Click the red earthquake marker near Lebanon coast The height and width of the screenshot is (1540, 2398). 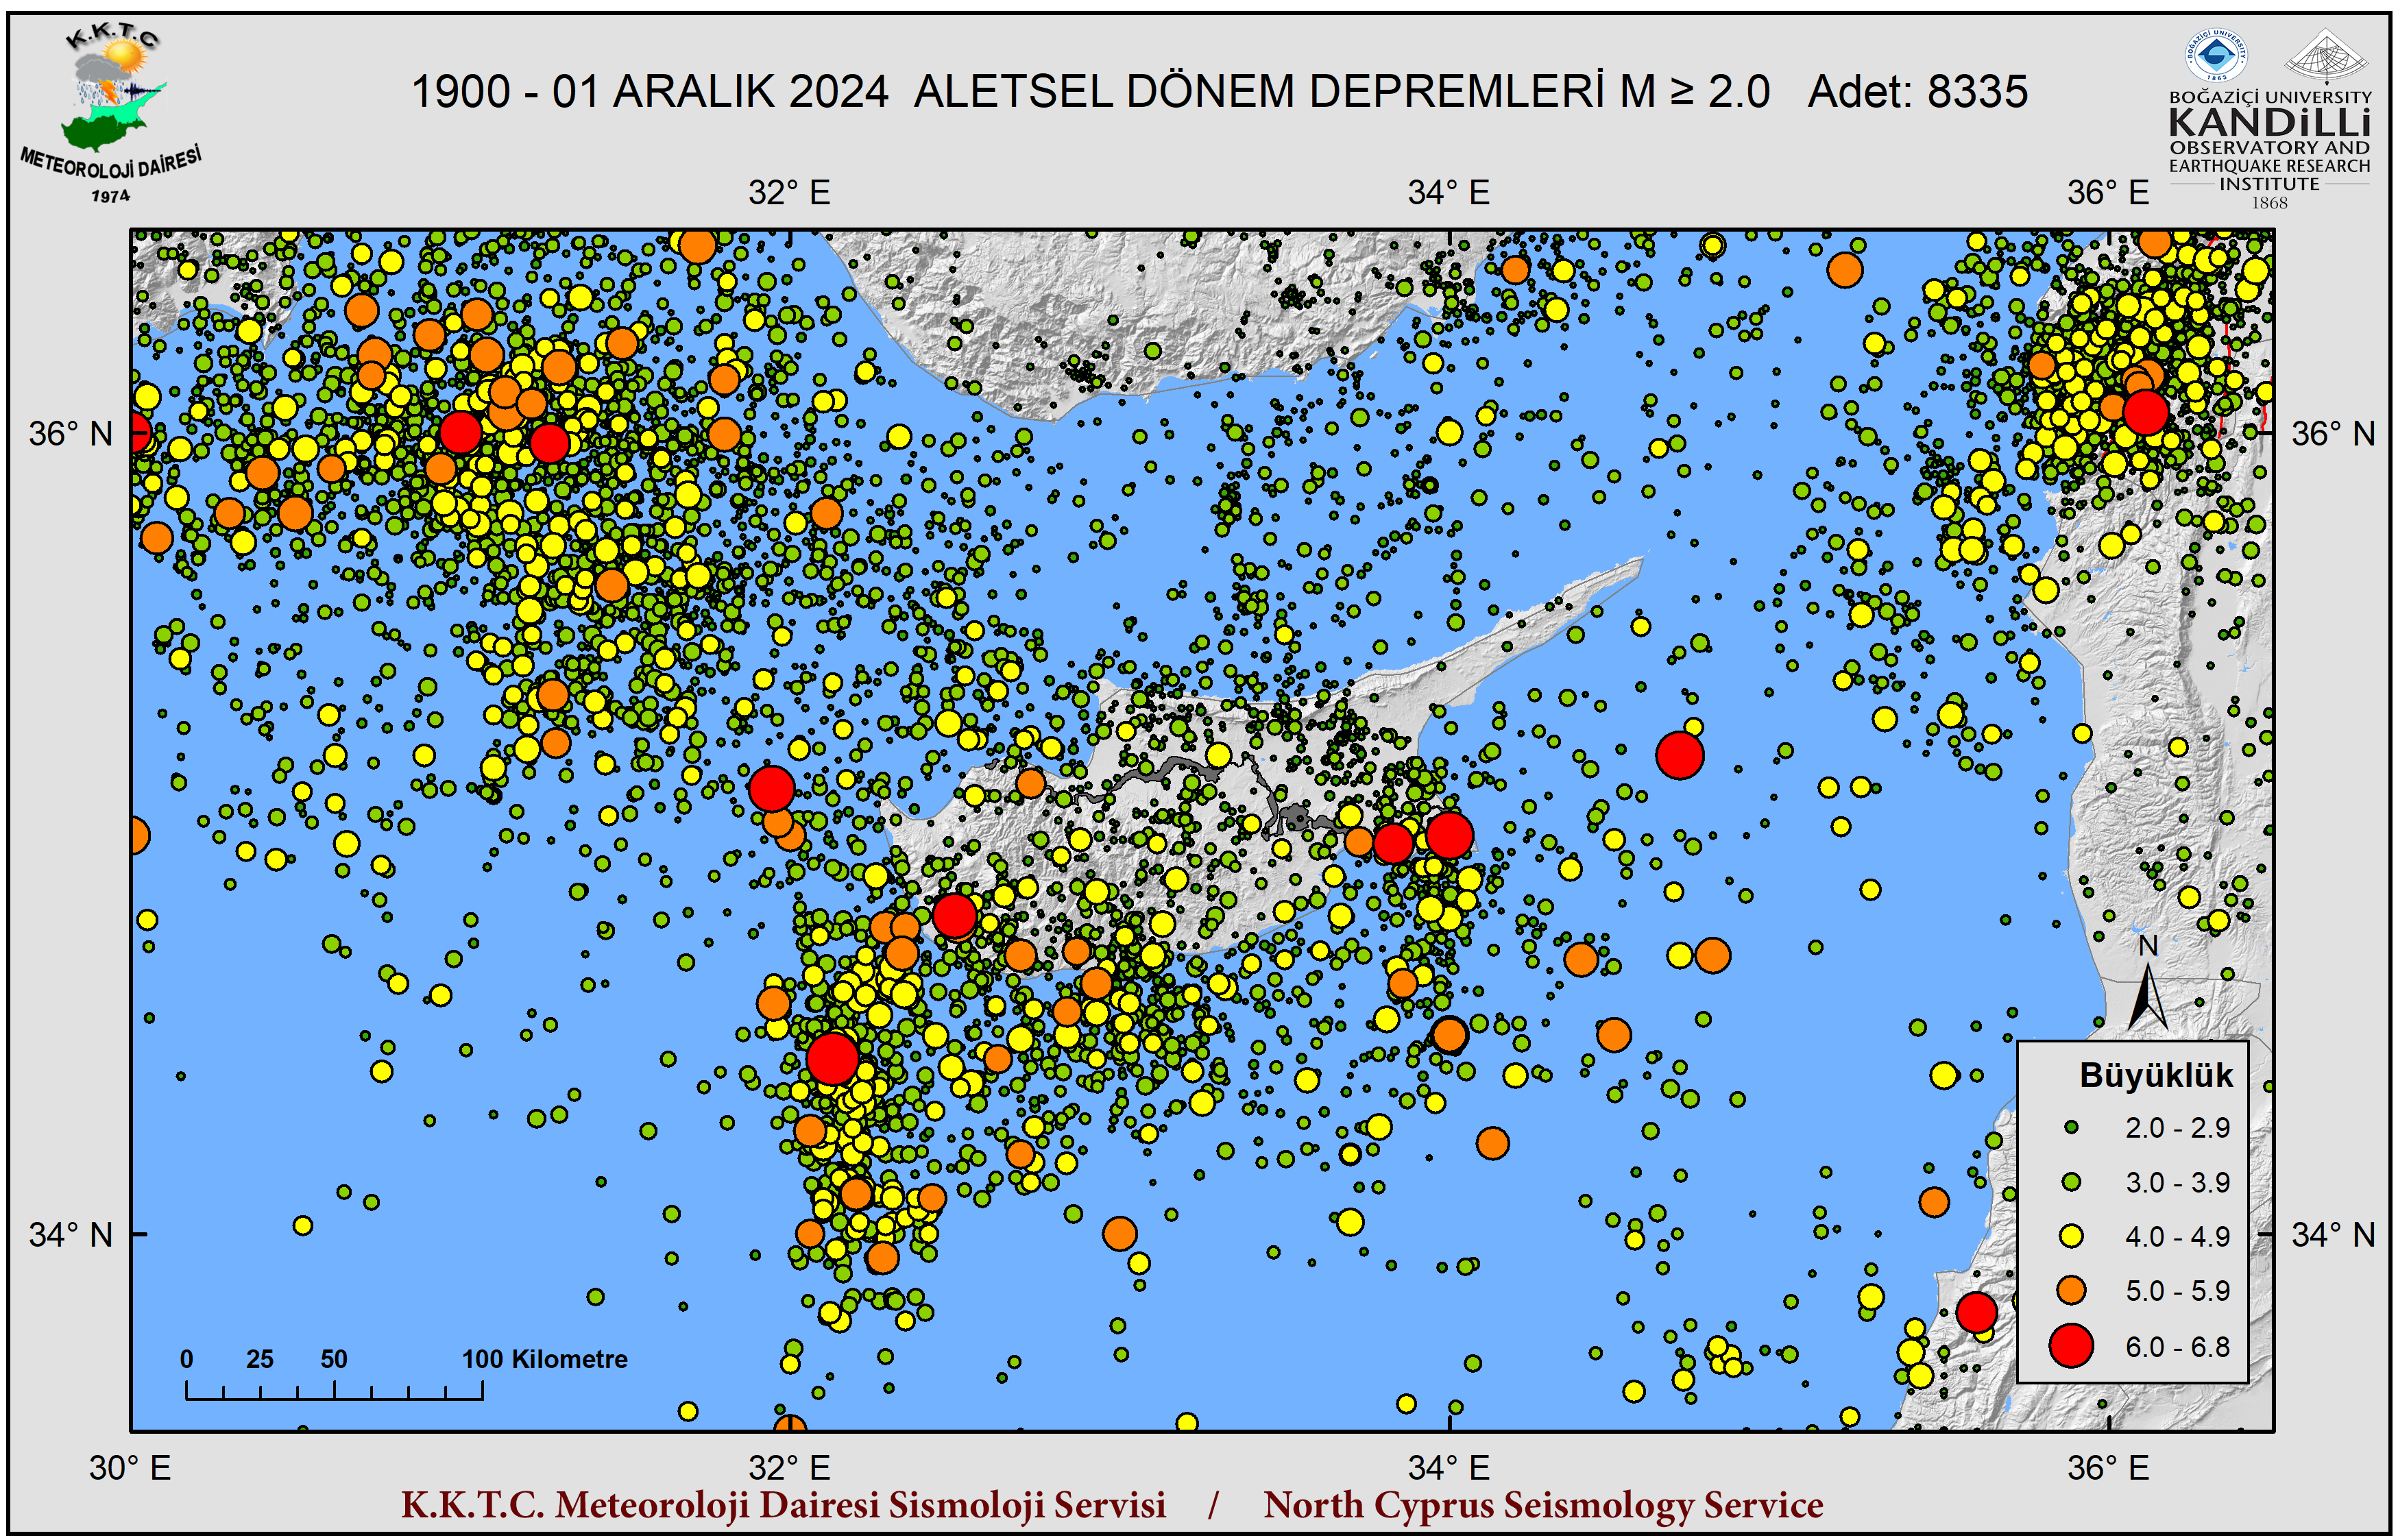click(x=1976, y=1313)
